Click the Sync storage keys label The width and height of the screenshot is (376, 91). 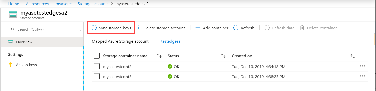(115, 28)
